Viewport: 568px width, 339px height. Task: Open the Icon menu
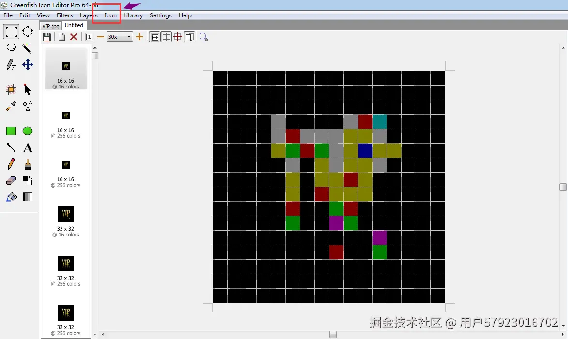pyautogui.click(x=110, y=15)
